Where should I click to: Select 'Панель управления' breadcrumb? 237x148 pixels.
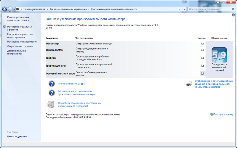[x=34, y=9]
